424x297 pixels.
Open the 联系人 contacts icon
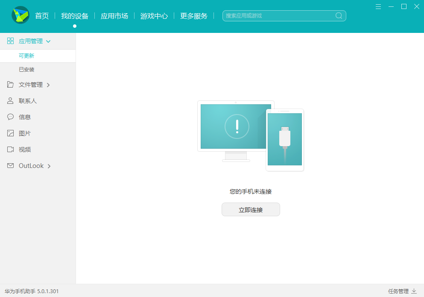coord(10,100)
